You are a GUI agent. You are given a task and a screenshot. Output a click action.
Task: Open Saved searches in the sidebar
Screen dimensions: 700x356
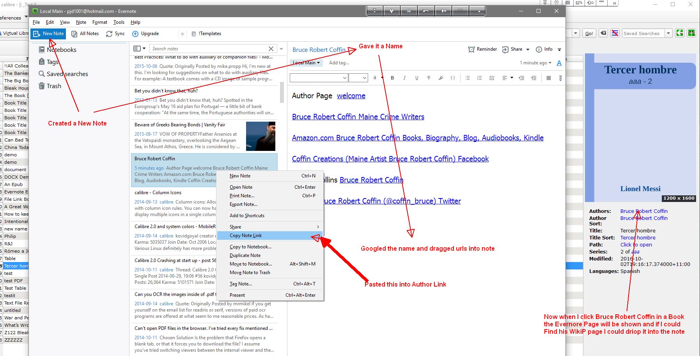63,74
